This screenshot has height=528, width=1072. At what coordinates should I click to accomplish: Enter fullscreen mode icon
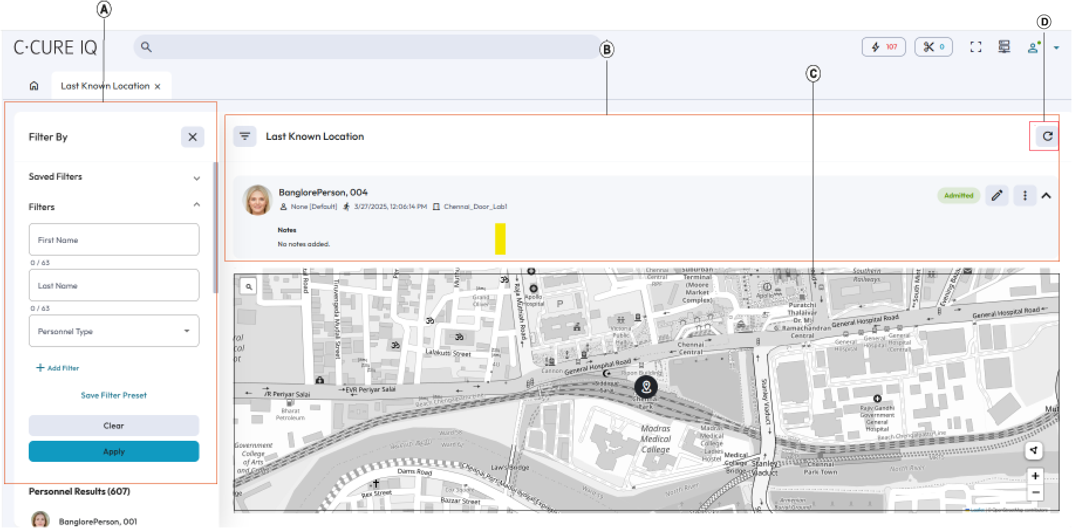[975, 47]
